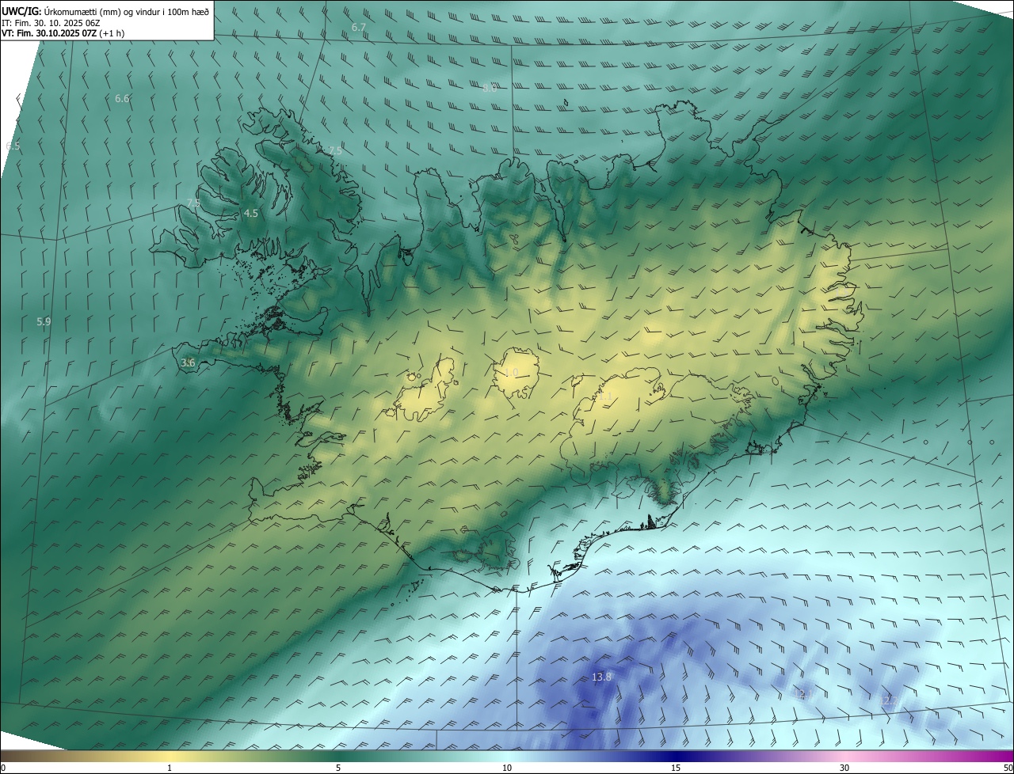Viewport: 1014px width, 774px height.
Task: Click the 13.8 maximum value south of Iceland
Action: (601, 677)
